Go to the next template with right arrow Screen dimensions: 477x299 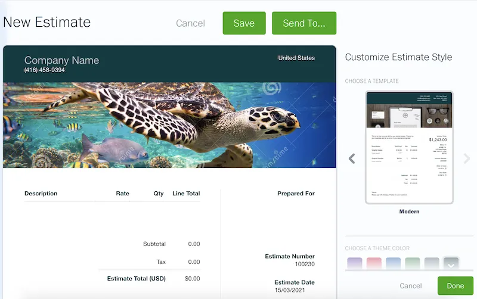click(x=467, y=158)
